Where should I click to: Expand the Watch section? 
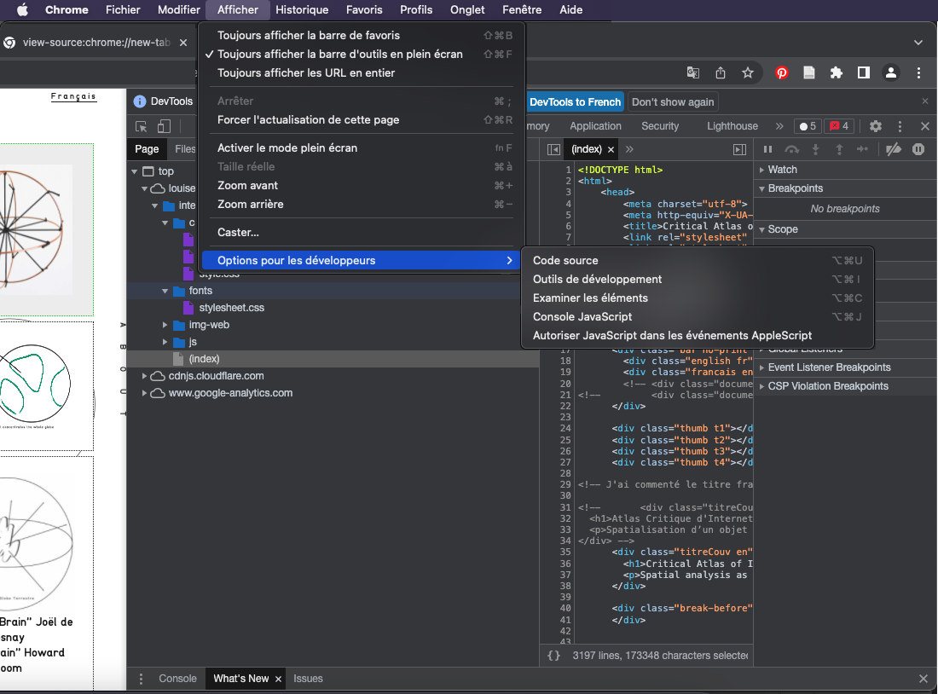click(x=782, y=170)
